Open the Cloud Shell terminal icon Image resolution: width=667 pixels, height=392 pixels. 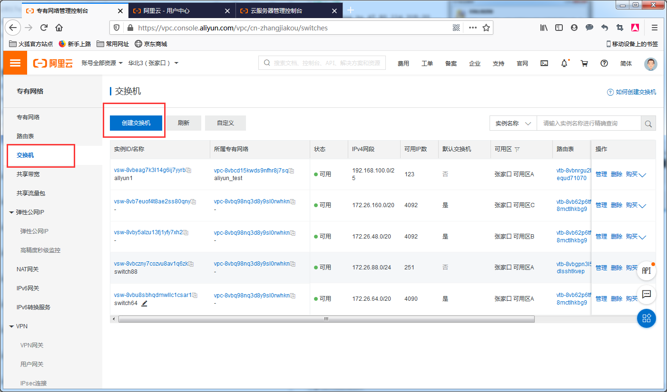tap(545, 63)
